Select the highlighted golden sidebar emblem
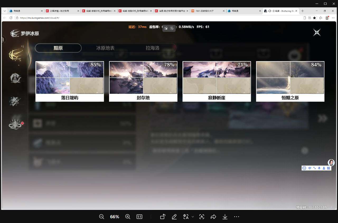The width and height of the screenshot is (338, 223). [x=15, y=55]
